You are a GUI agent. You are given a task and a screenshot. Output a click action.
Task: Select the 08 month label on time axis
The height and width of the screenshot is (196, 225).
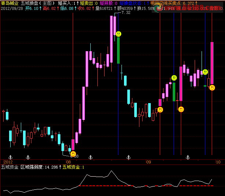pyautogui.click(x=68, y=162)
